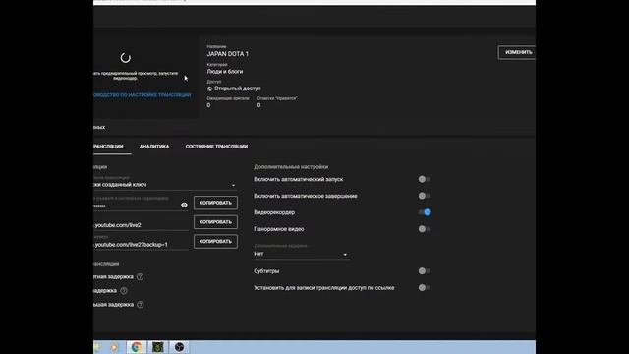Click the Дополнительные настройки heading
The height and width of the screenshot is (354, 629).
coord(291,166)
